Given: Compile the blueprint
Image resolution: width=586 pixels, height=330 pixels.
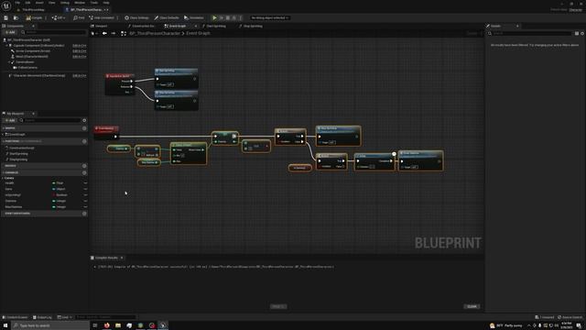Looking at the screenshot, I should pos(35,17).
